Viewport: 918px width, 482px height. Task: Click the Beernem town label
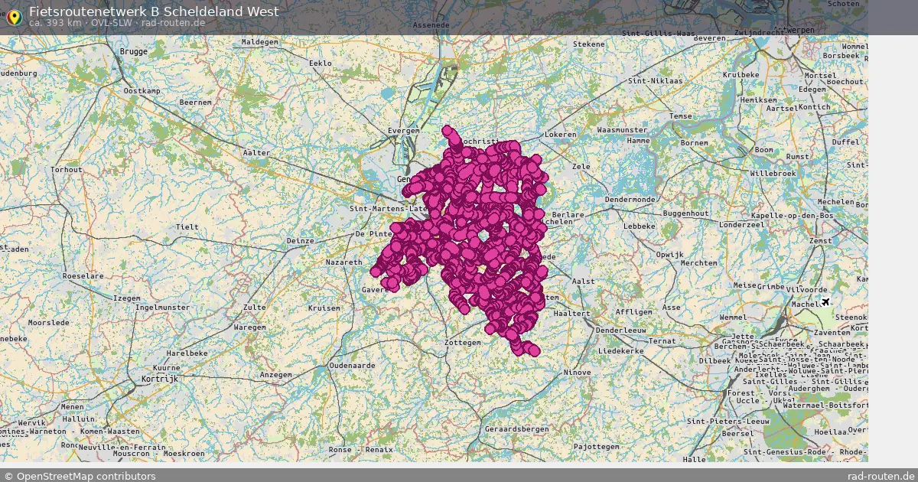tap(195, 101)
